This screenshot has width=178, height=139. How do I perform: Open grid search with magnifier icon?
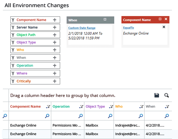tap(167, 95)
